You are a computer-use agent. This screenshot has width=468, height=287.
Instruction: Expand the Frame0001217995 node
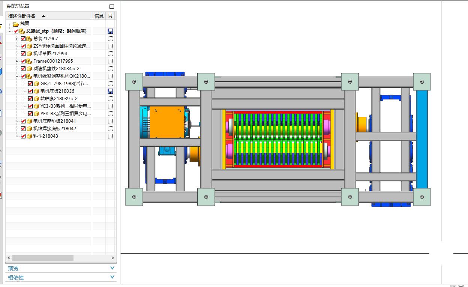(16, 61)
